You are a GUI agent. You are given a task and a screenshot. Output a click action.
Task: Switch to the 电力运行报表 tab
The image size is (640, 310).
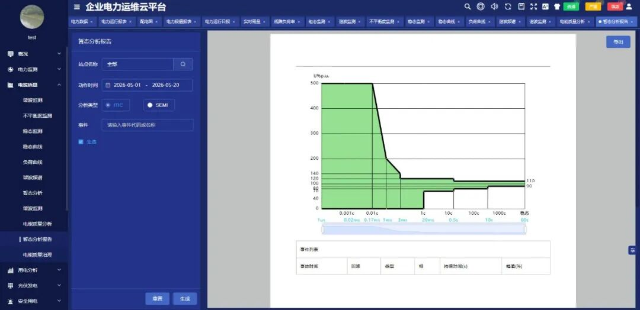(x=116, y=21)
